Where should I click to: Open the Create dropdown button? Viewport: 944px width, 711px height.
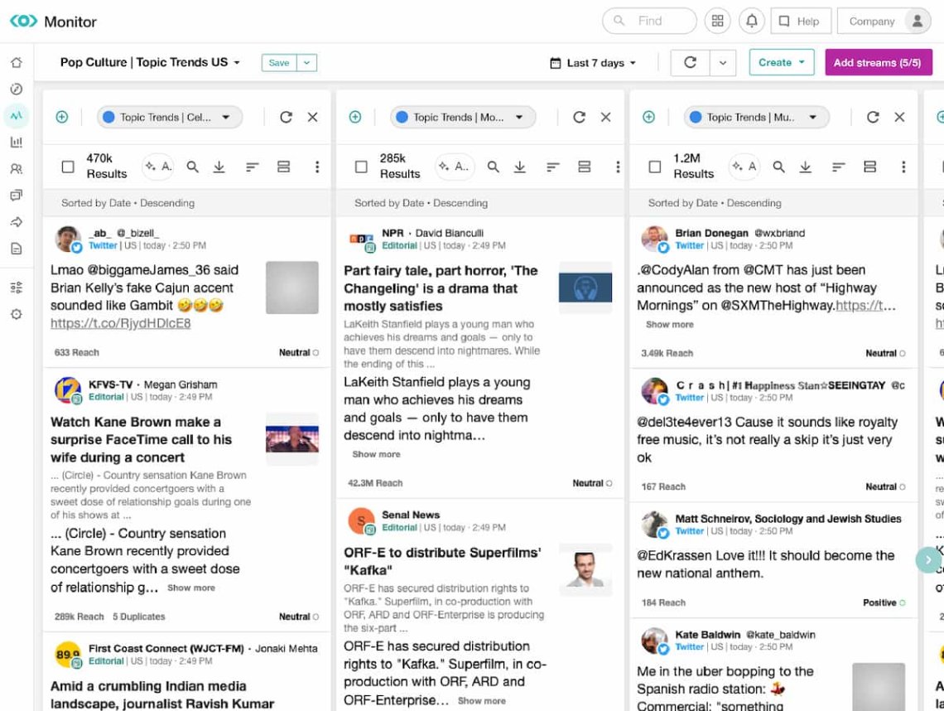781,63
